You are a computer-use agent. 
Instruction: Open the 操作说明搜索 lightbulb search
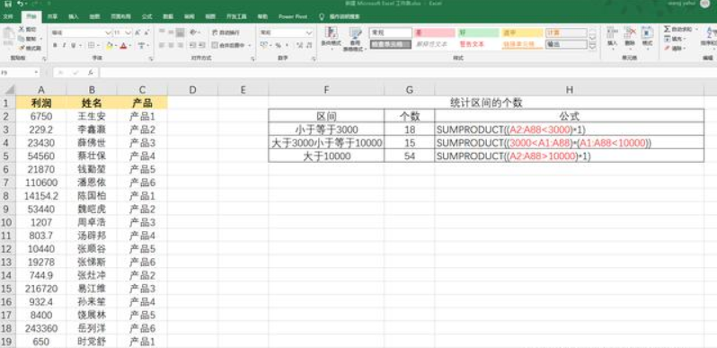point(340,16)
